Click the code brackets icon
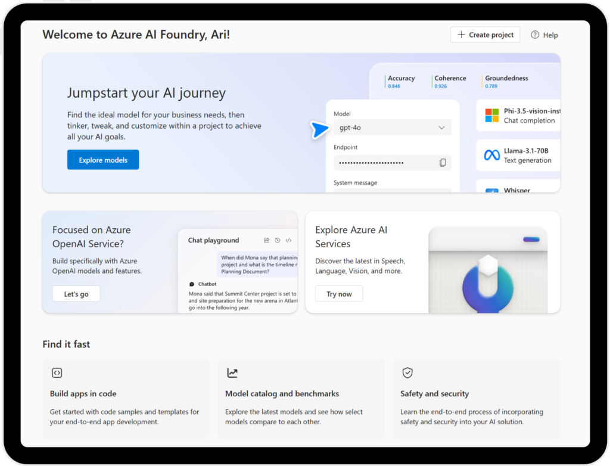610x466 pixels. point(57,373)
